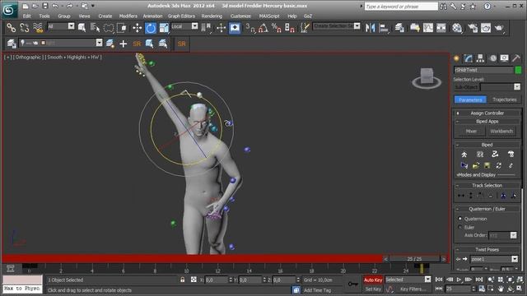Open the Select by Name dialog
This screenshot has height=296, width=527.
[x=96, y=27]
